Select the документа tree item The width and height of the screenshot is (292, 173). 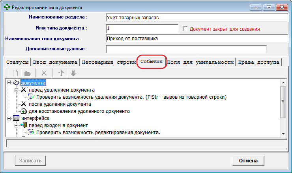tap(33, 83)
